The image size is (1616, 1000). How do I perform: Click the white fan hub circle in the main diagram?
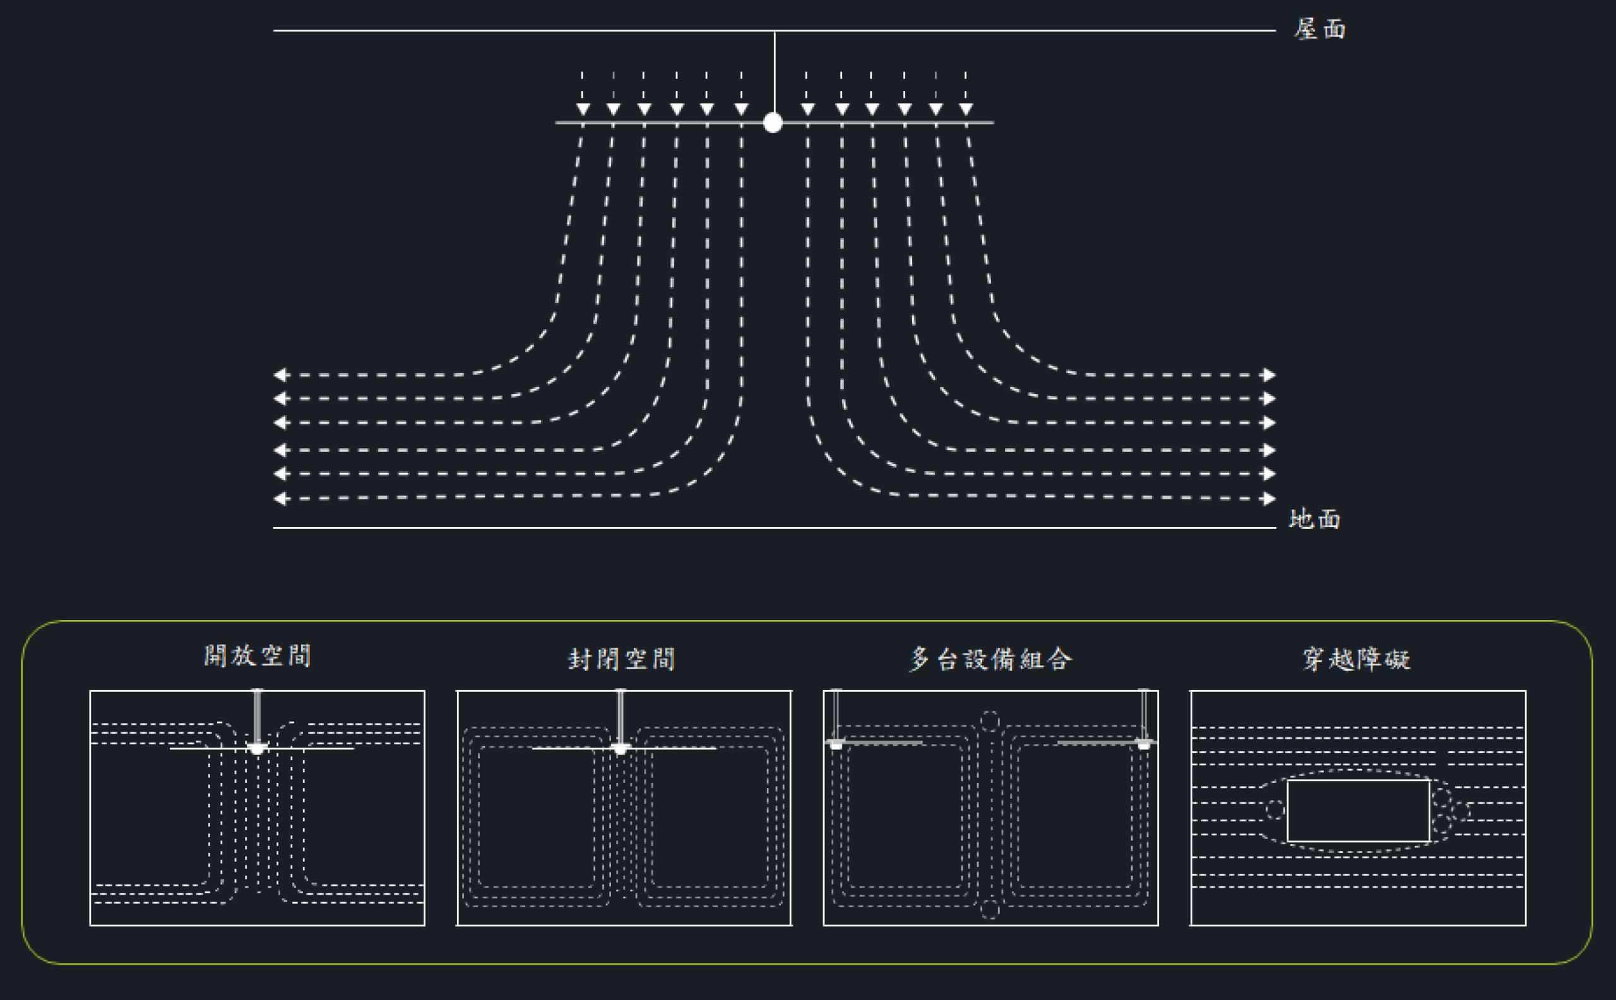[x=772, y=122]
